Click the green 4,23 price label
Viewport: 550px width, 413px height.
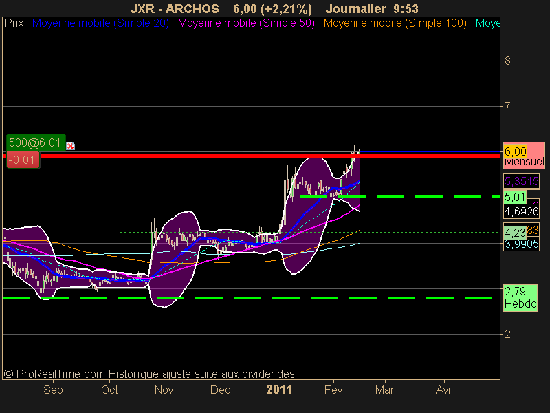pos(514,233)
